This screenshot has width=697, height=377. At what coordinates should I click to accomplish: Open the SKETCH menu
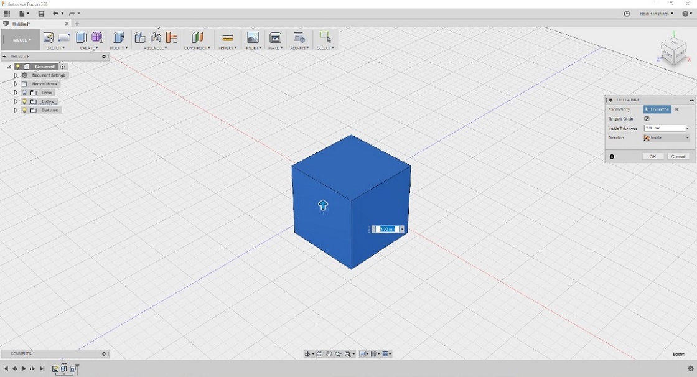tap(55, 47)
